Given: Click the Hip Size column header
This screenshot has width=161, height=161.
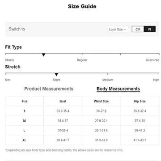Looking at the screenshot, I should 140,101.
